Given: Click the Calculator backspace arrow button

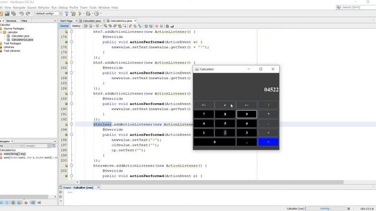Looking at the screenshot, I should pyautogui.click(x=247, y=105).
